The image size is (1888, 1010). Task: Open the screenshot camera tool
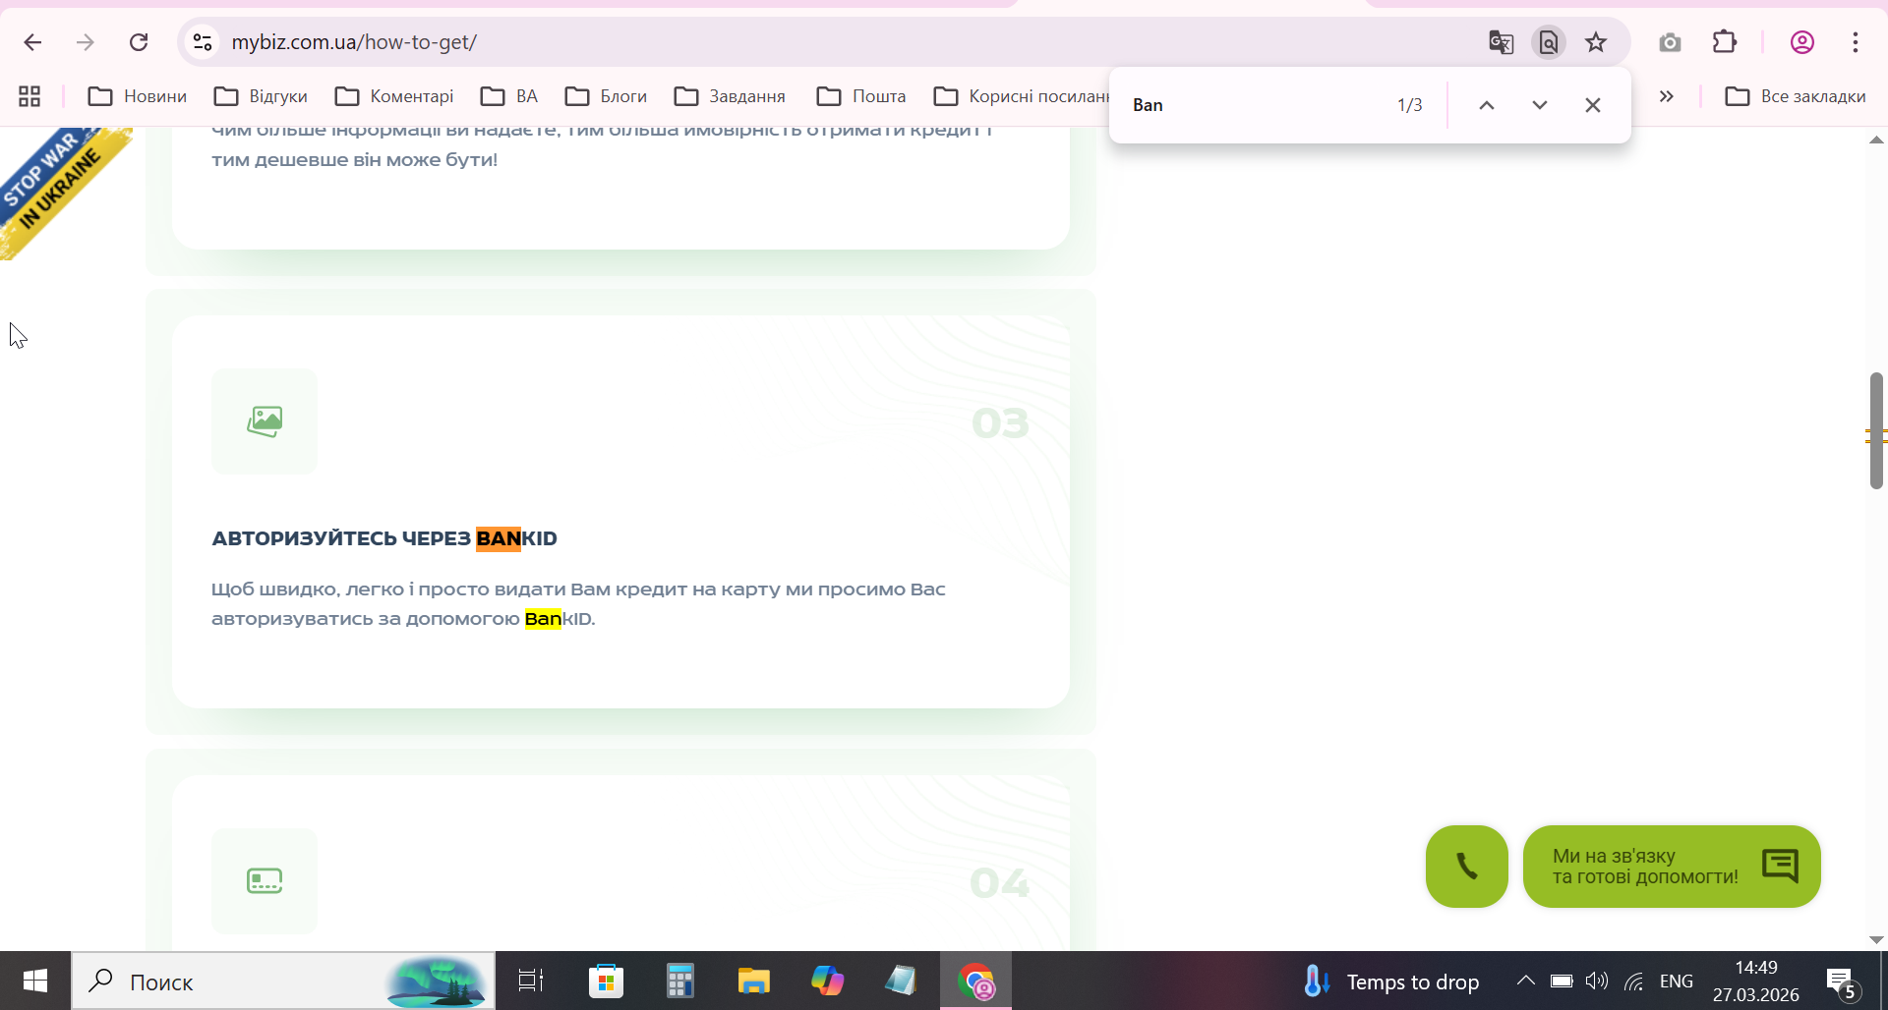(1670, 42)
